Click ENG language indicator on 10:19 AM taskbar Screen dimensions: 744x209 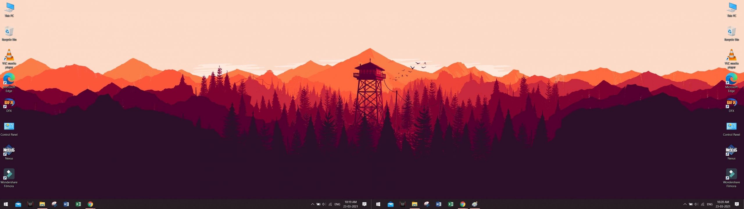click(337, 204)
